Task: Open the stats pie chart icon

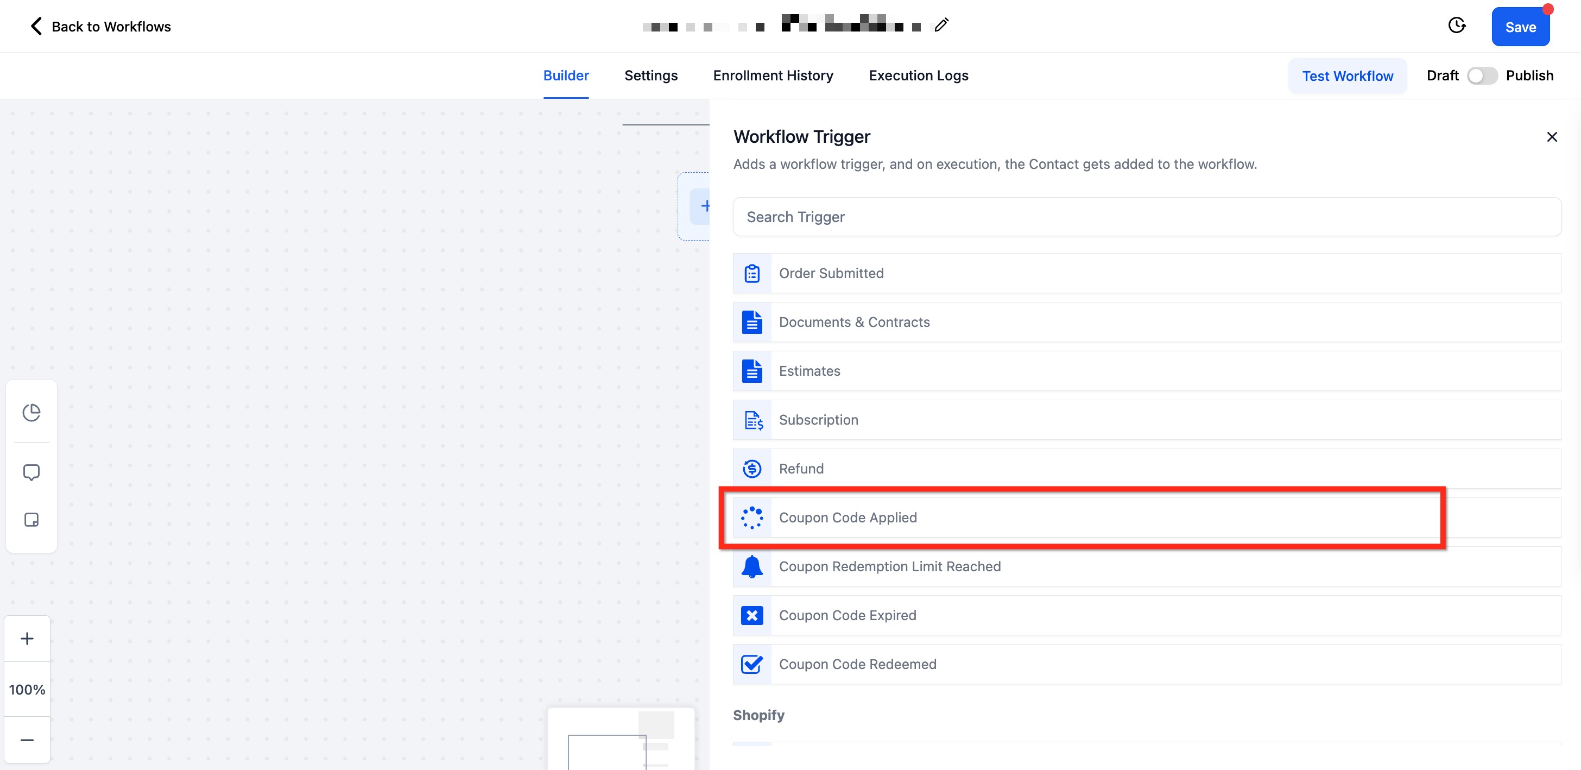Action: 31,412
